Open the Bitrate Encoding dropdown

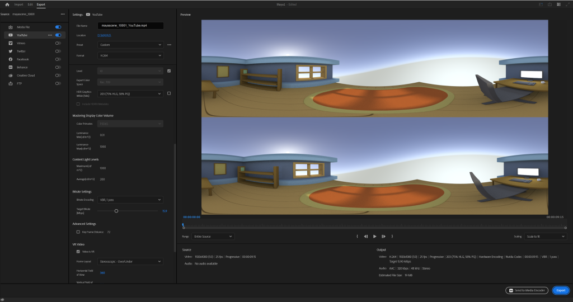[x=130, y=200]
